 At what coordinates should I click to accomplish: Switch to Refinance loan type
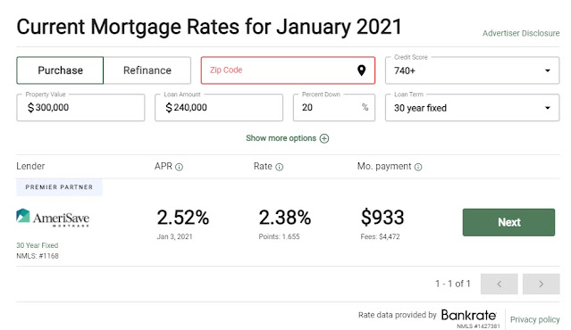[147, 70]
